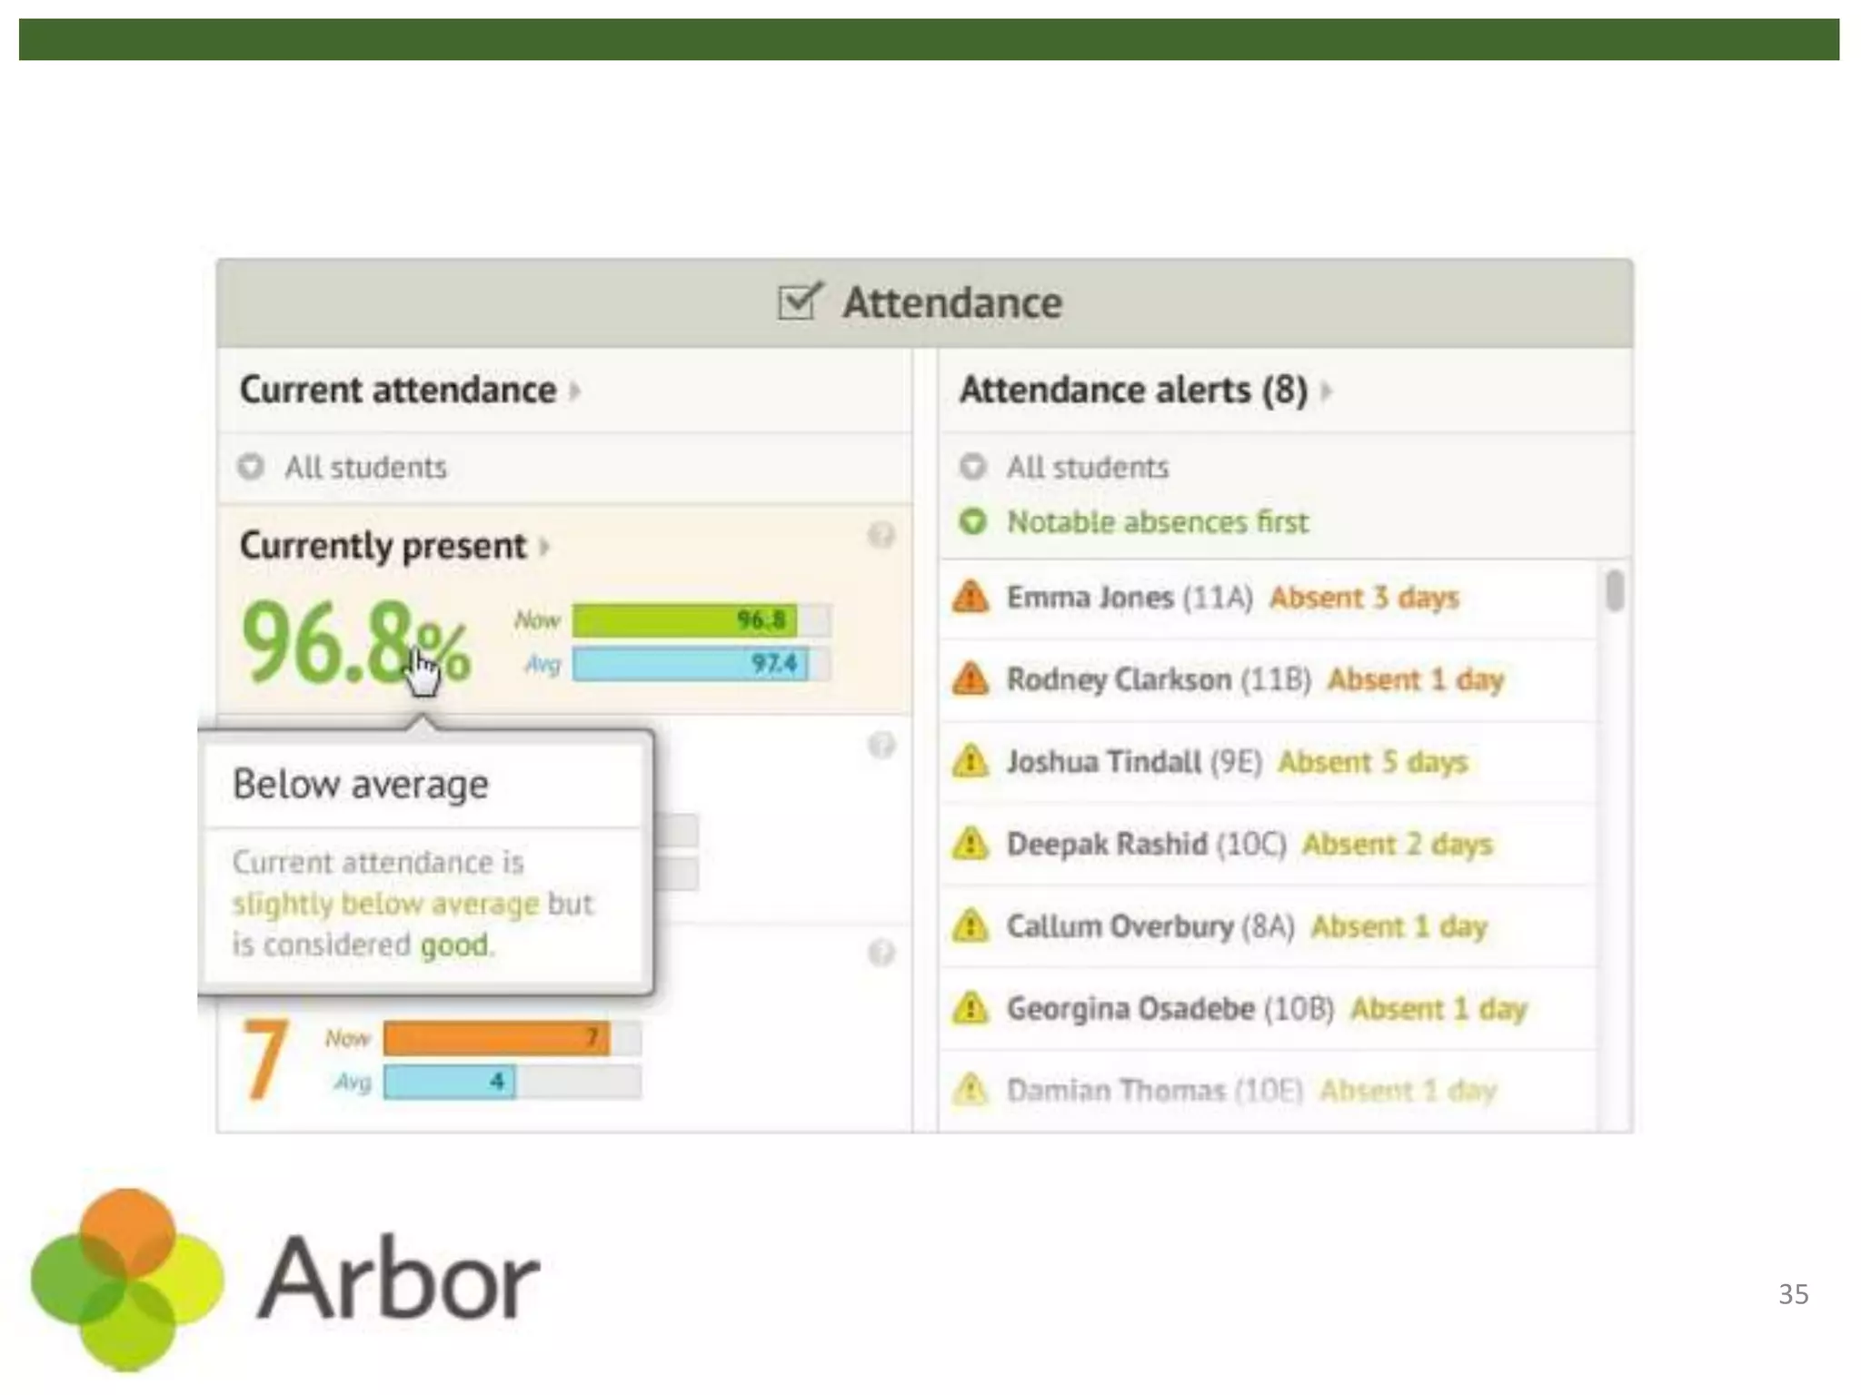Expand the Attendance alerts (8) arrow

(1326, 391)
